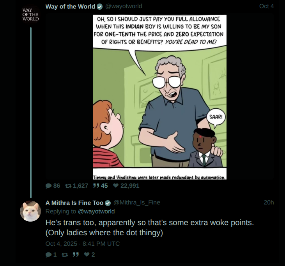Click the reply text about woke points
The height and width of the screenshot is (266, 285).
[x=149, y=227]
